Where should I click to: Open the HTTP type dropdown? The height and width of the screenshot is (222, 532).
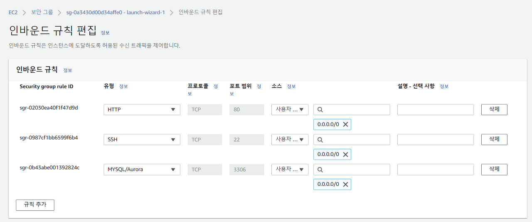coord(142,110)
